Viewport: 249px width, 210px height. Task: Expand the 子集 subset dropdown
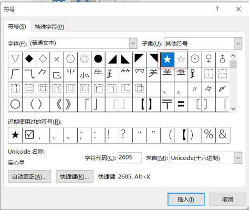coord(238,44)
